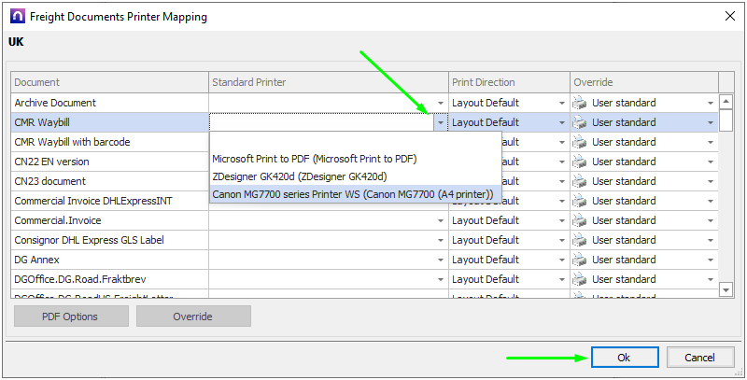Collapse the CMR Waybill Standard Printer dropdown
The width and height of the screenshot is (747, 380).
[440, 122]
